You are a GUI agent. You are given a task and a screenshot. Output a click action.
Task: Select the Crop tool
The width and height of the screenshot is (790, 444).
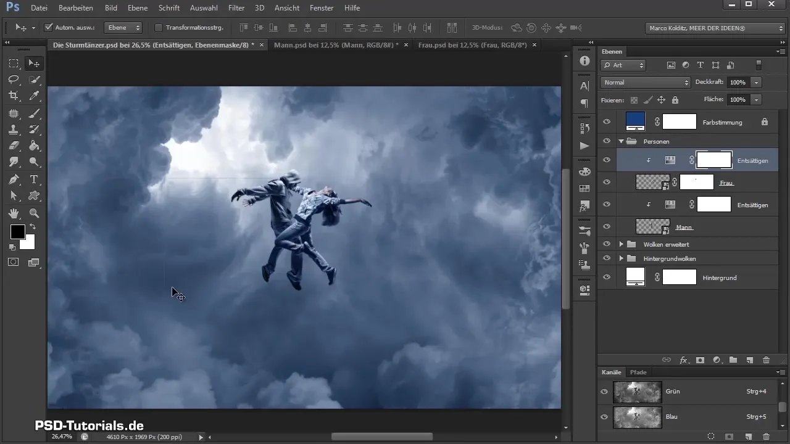click(x=14, y=96)
